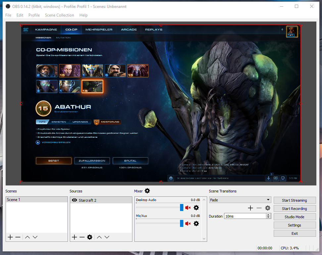322x255 pixels.
Task: Remove scene transition with minus icon
Action: [259, 208]
